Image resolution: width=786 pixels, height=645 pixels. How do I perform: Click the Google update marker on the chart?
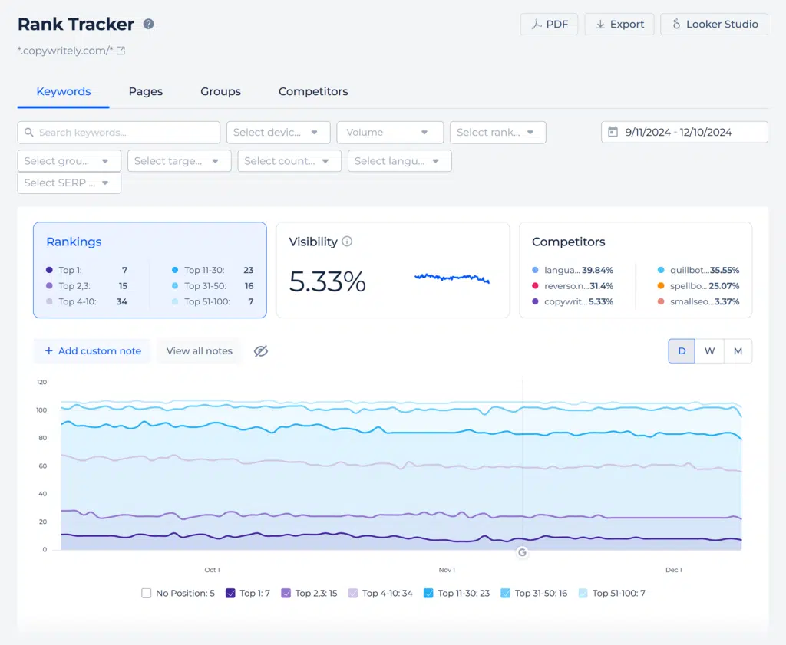[x=522, y=552]
